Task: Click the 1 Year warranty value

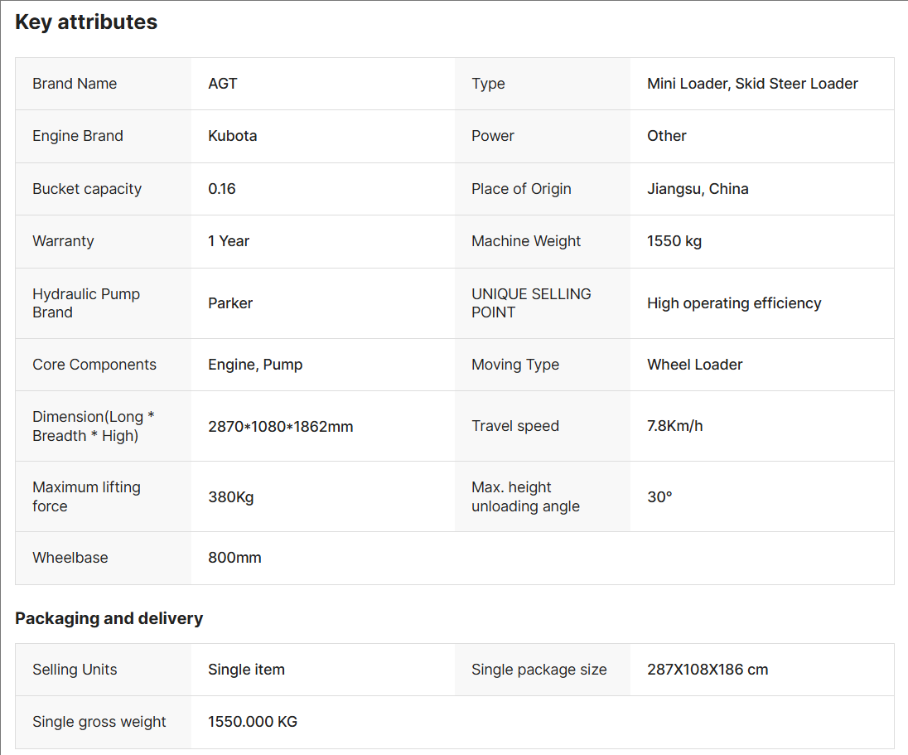Action: (229, 241)
